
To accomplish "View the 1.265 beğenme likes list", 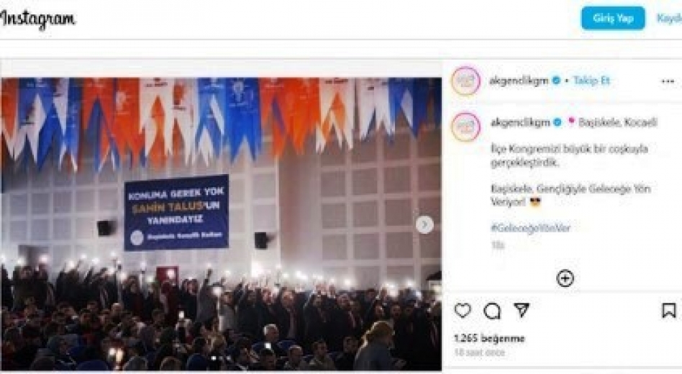I will (x=489, y=338).
